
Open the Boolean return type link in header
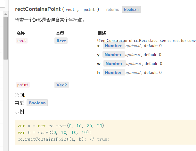pyautogui.click(x=131, y=10)
